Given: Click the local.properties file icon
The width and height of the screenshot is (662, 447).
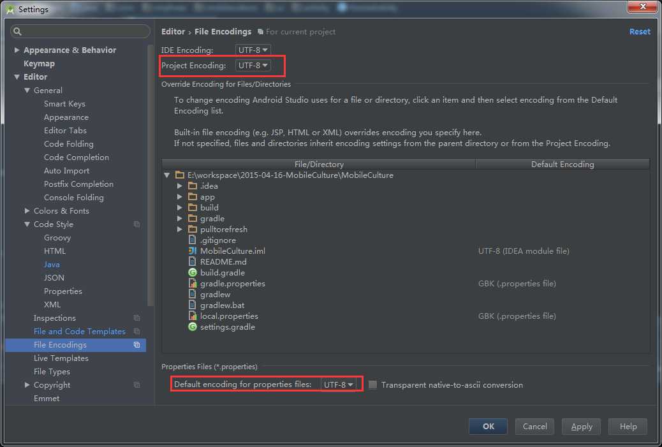Looking at the screenshot, I should (193, 316).
